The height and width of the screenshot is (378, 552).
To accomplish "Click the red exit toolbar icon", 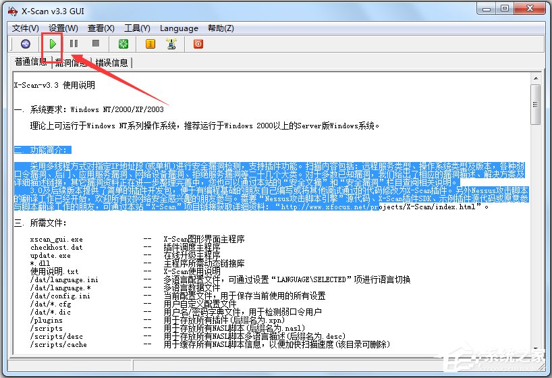I will pos(198,44).
